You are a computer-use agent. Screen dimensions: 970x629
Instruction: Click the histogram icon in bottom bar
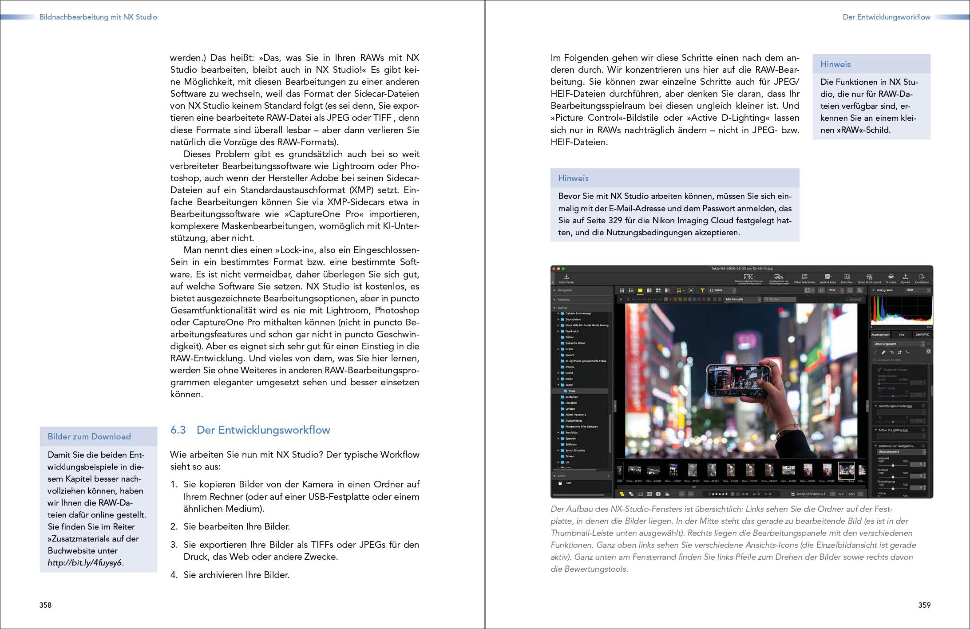(667, 494)
